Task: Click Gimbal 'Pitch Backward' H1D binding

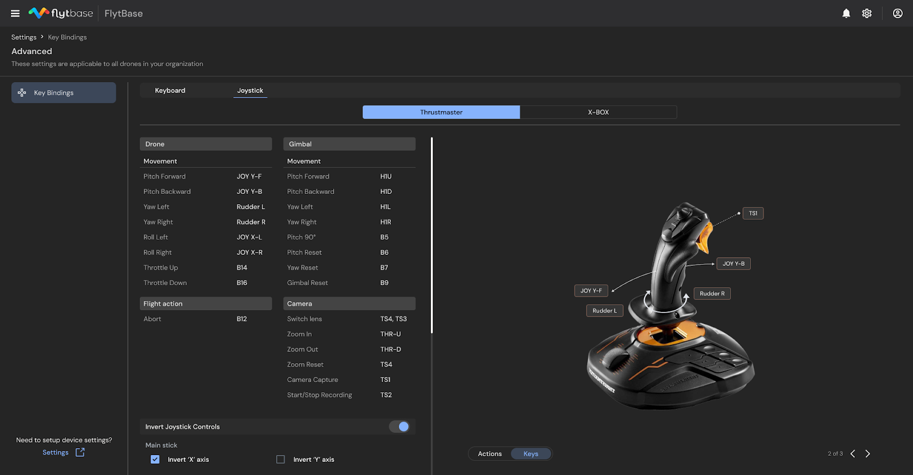Action: (386, 192)
